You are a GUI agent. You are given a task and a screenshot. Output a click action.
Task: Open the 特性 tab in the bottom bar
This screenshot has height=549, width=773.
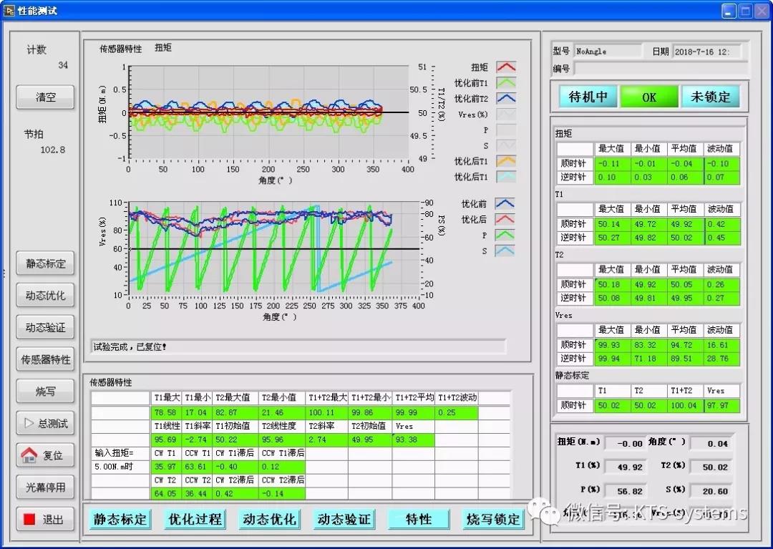click(419, 519)
